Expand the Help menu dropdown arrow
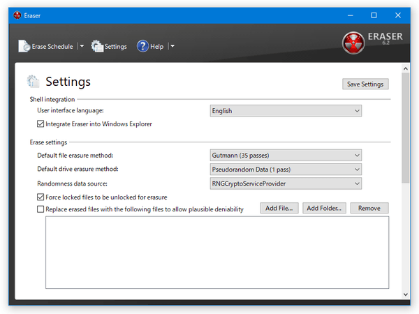This screenshot has width=419, height=314. point(172,47)
